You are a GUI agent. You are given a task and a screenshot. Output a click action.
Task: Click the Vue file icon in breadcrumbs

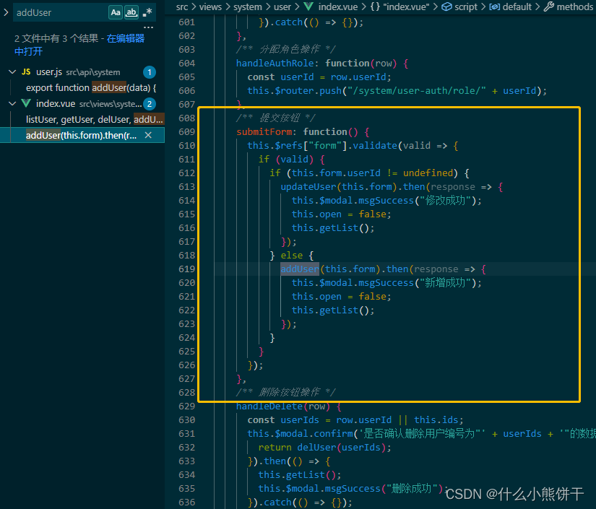click(x=307, y=6)
